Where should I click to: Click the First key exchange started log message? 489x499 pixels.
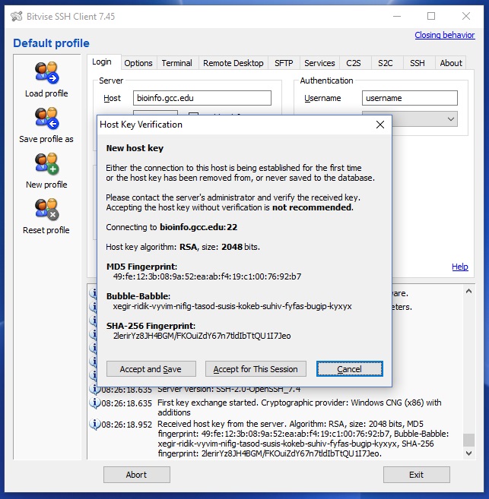click(299, 407)
